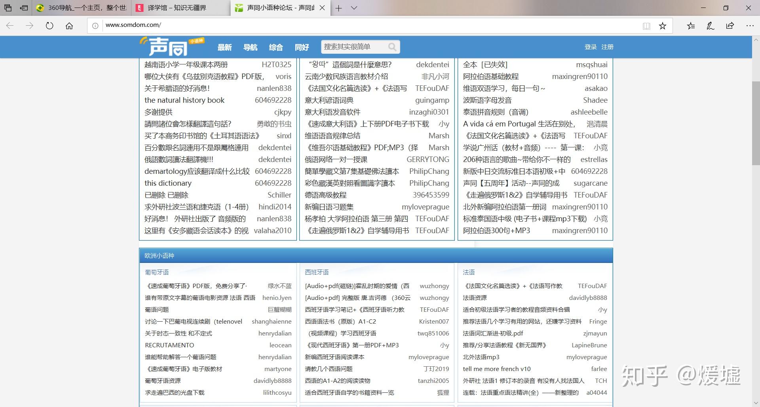Open post 请教几个西语问题
Screen dimensions: 760x407
pyautogui.click(x=329, y=369)
